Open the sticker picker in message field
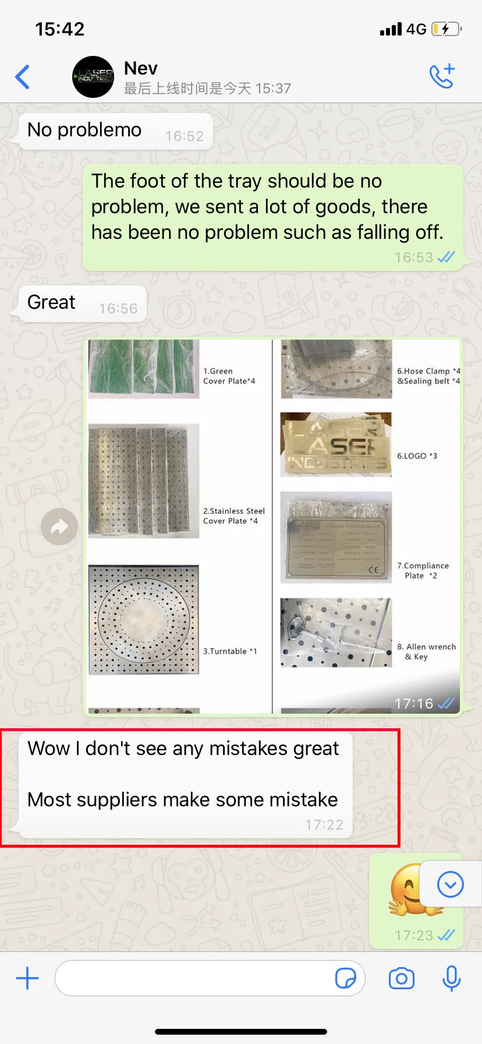Image resolution: width=482 pixels, height=1044 pixels. (x=345, y=978)
